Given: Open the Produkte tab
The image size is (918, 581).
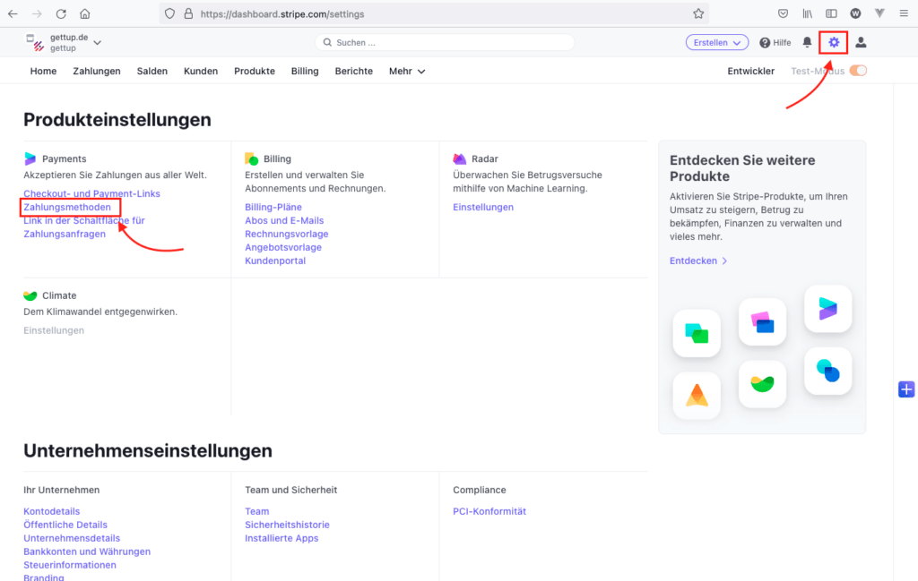Looking at the screenshot, I should pos(255,72).
